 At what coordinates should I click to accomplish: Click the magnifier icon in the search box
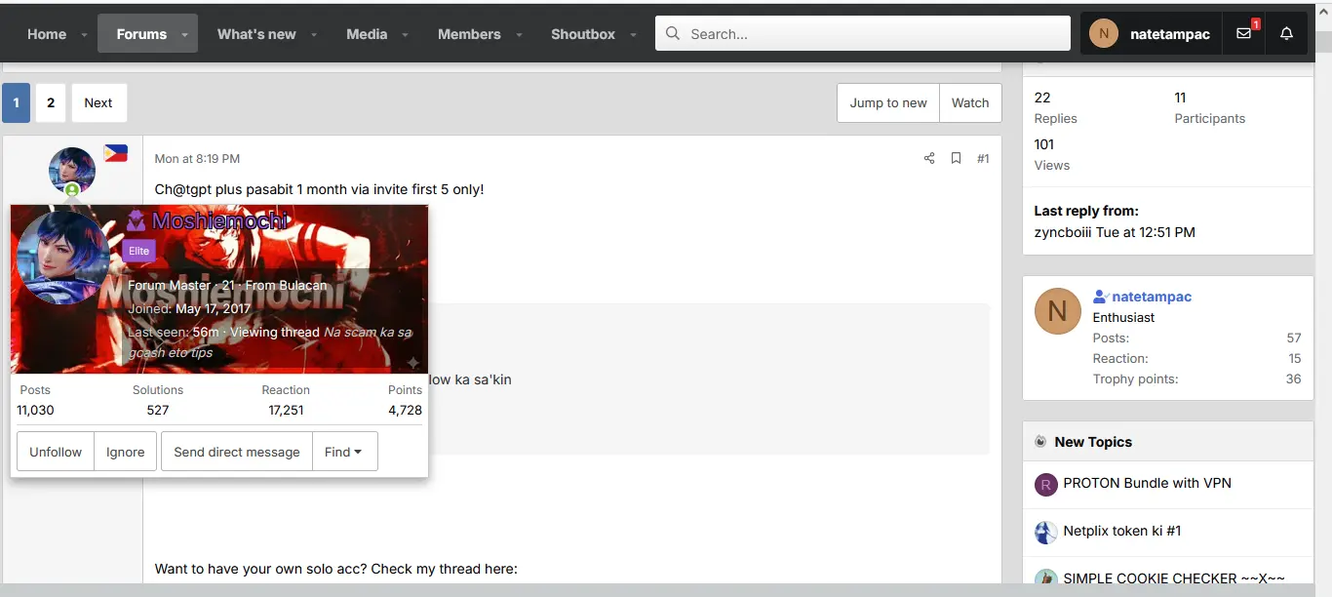point(673,34)
